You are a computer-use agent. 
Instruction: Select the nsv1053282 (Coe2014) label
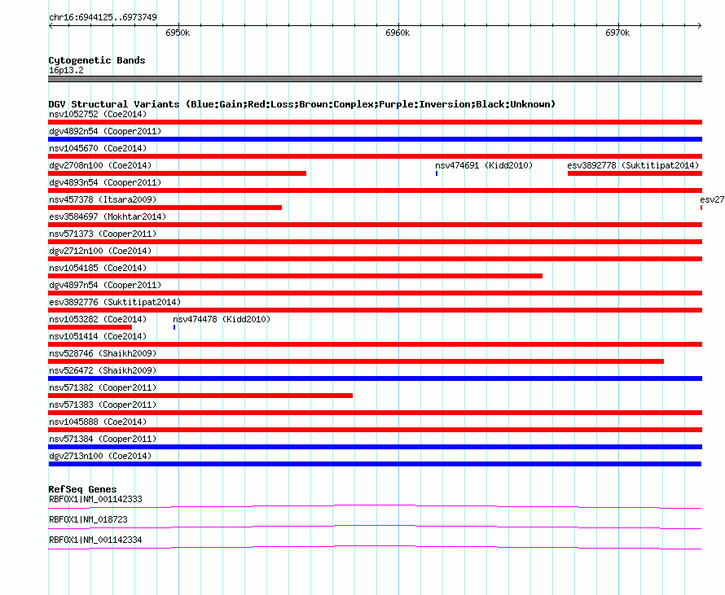coord(98,319)
